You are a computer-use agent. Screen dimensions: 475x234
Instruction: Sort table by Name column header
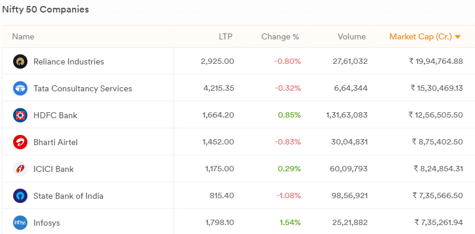[23, 37]
